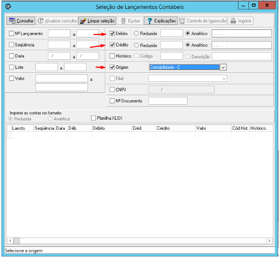Viewport: 280px width, 258px height.
Task: Uncheck the Origem checkbox
Action: (x=112, y=67)
